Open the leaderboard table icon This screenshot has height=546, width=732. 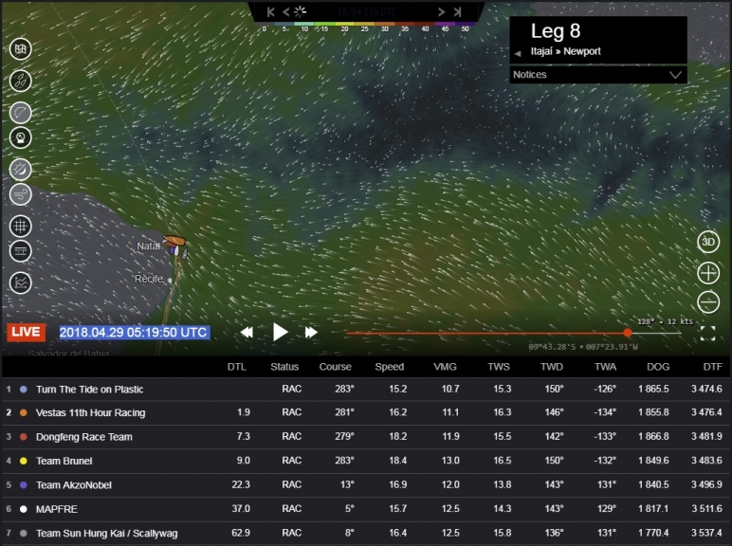[21, 251]
